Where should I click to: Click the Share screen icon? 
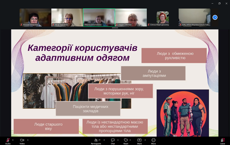click(139, 140)
